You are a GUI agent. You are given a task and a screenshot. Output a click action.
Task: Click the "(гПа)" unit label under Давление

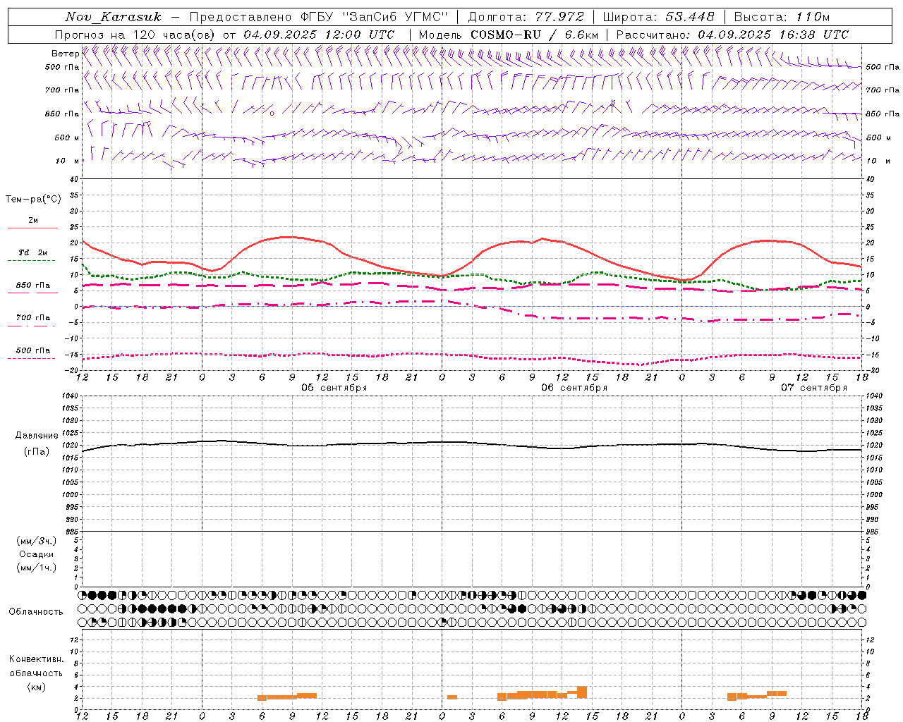tap(37, 452)
